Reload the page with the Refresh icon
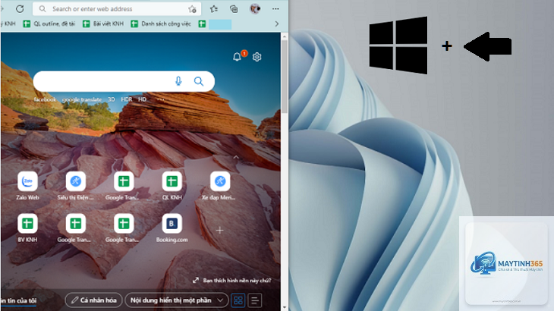This screenshot has width=554, height=311. click(20, 9)
